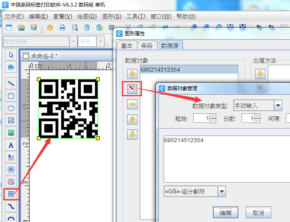Click the data text area containing 695214512354

(x=227, y=159)
